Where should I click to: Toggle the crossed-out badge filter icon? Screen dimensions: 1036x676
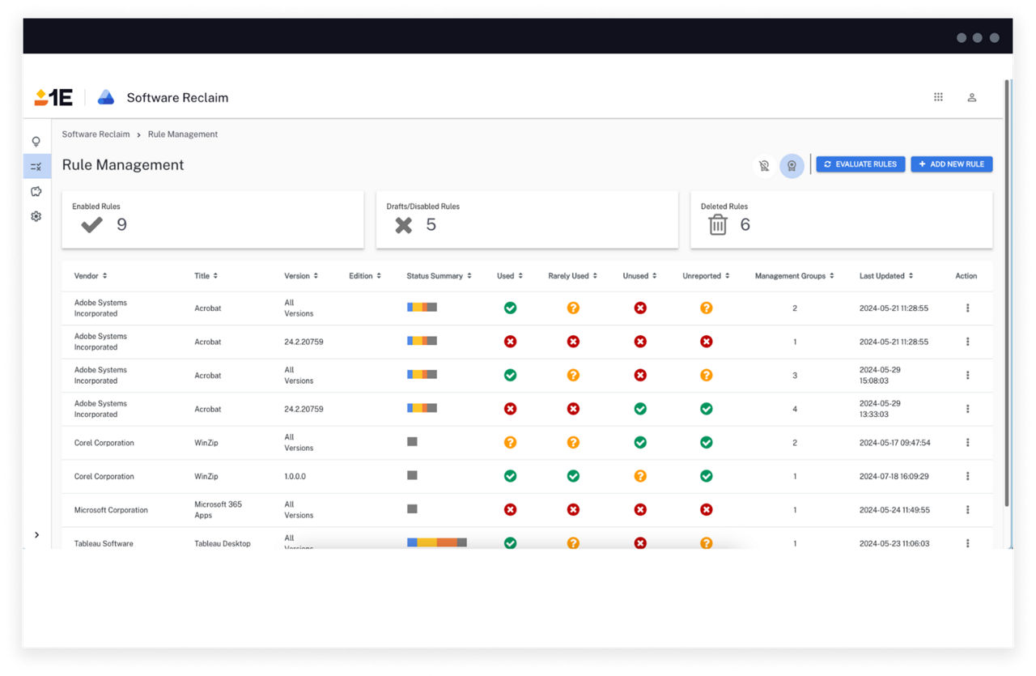(x=763, y=166)
